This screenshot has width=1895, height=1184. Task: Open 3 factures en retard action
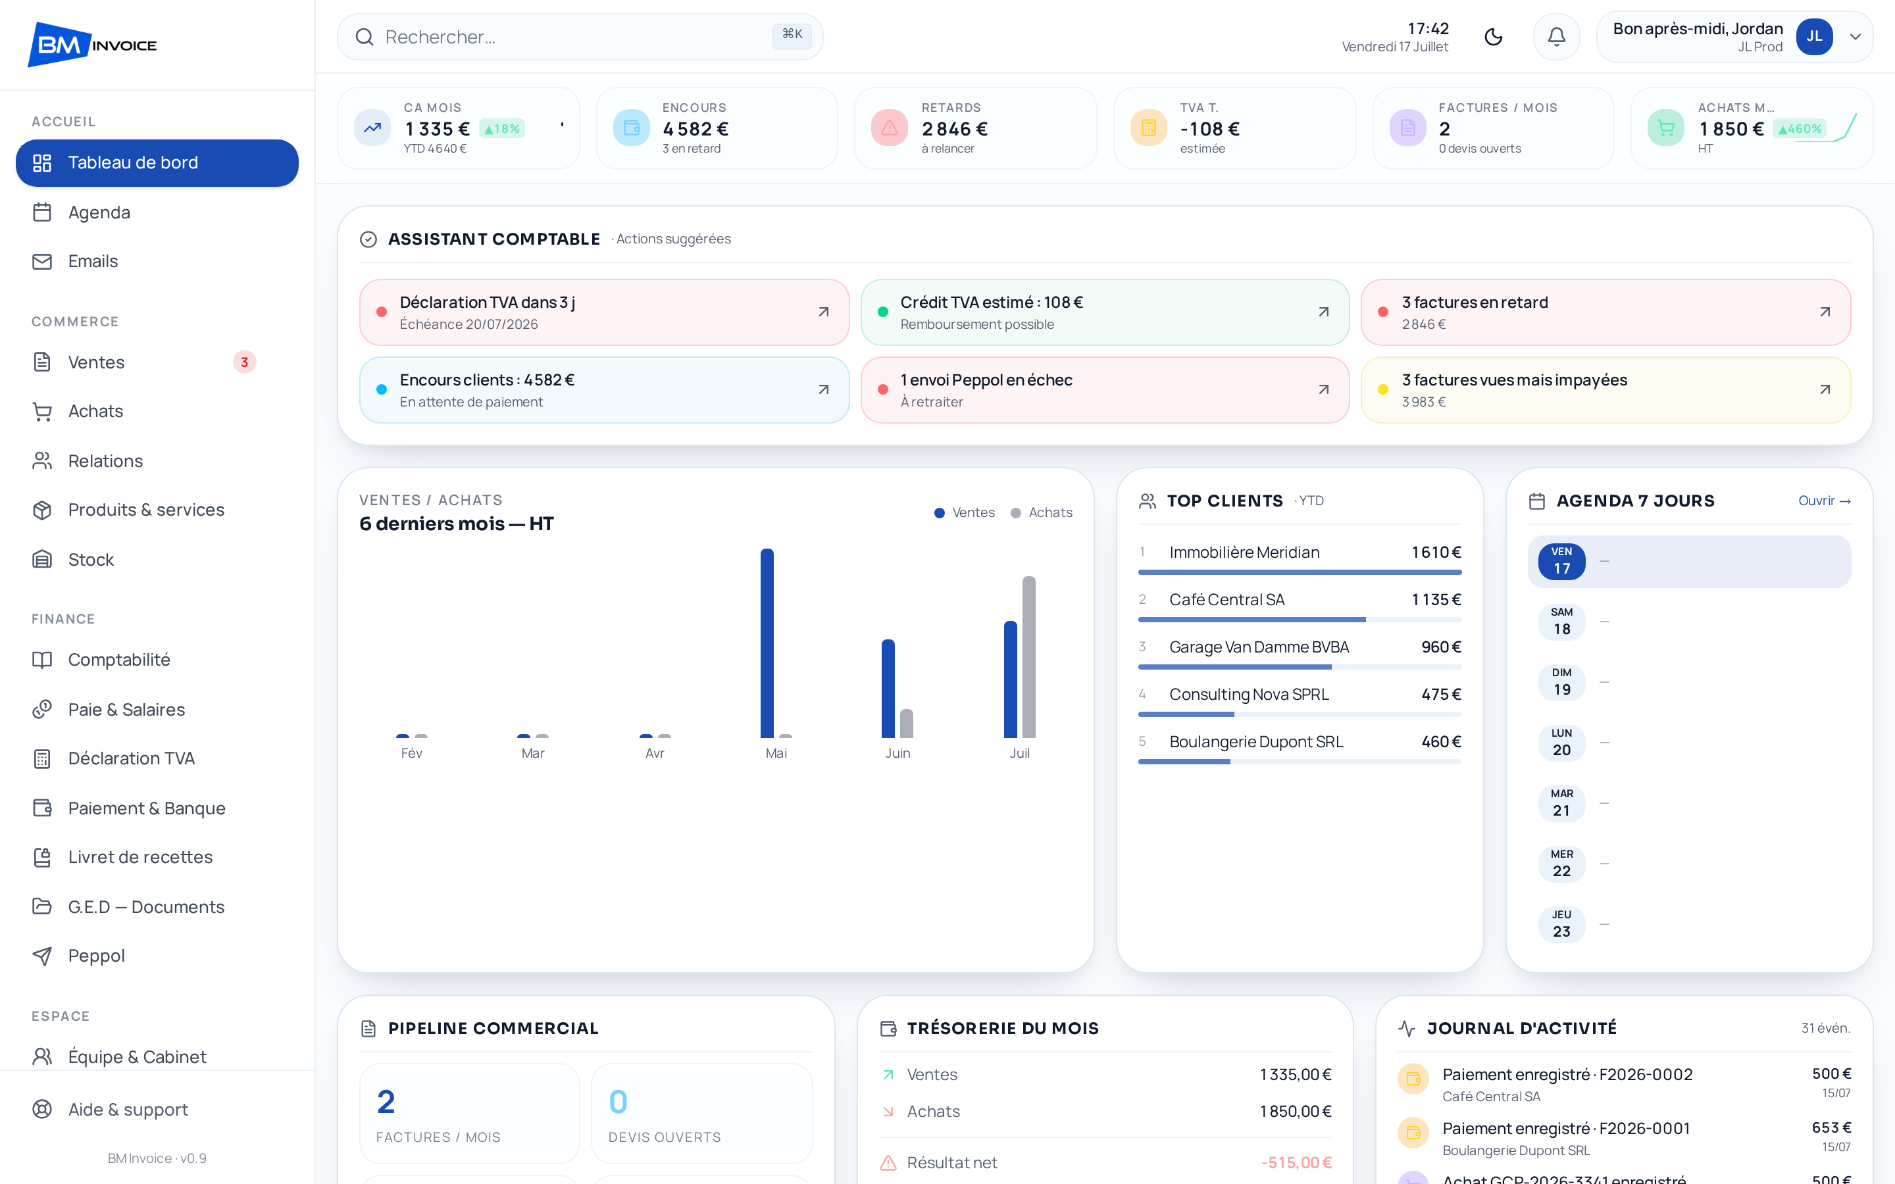click(x=1606, y=312)
